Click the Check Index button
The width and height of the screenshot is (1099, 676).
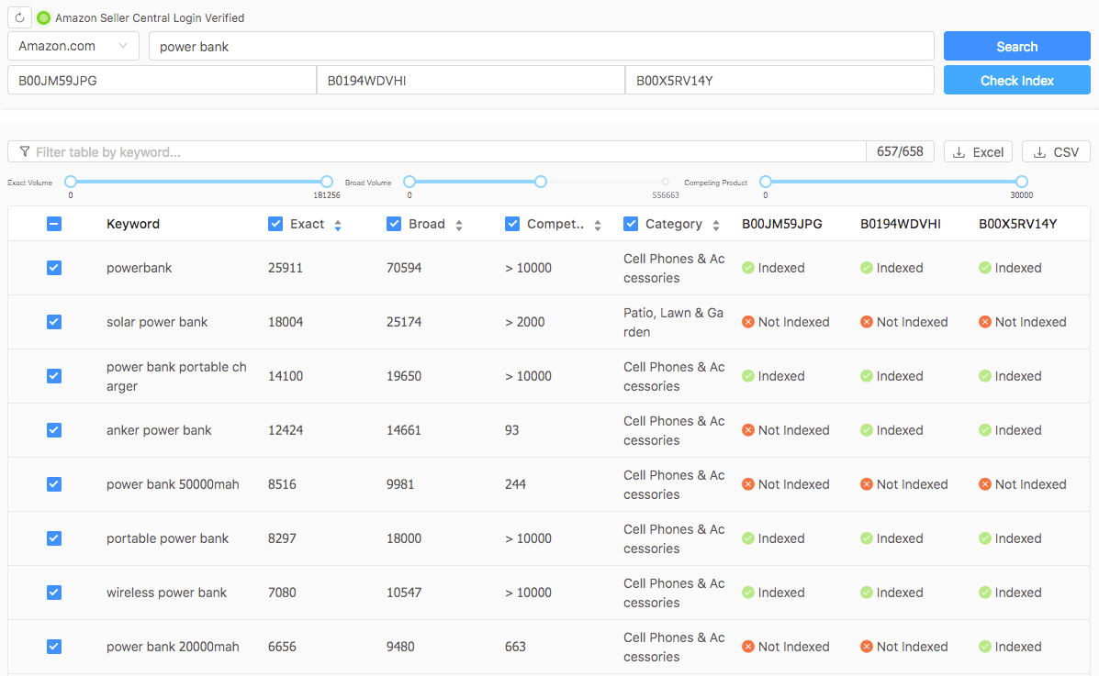click(x=1016, y=80)
